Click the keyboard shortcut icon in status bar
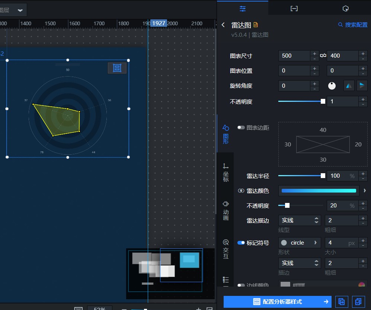The width and height of the screenshot is (371, 310). (78, 309)
